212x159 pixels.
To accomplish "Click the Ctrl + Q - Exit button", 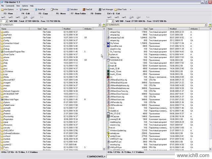I will pos(113,14).
